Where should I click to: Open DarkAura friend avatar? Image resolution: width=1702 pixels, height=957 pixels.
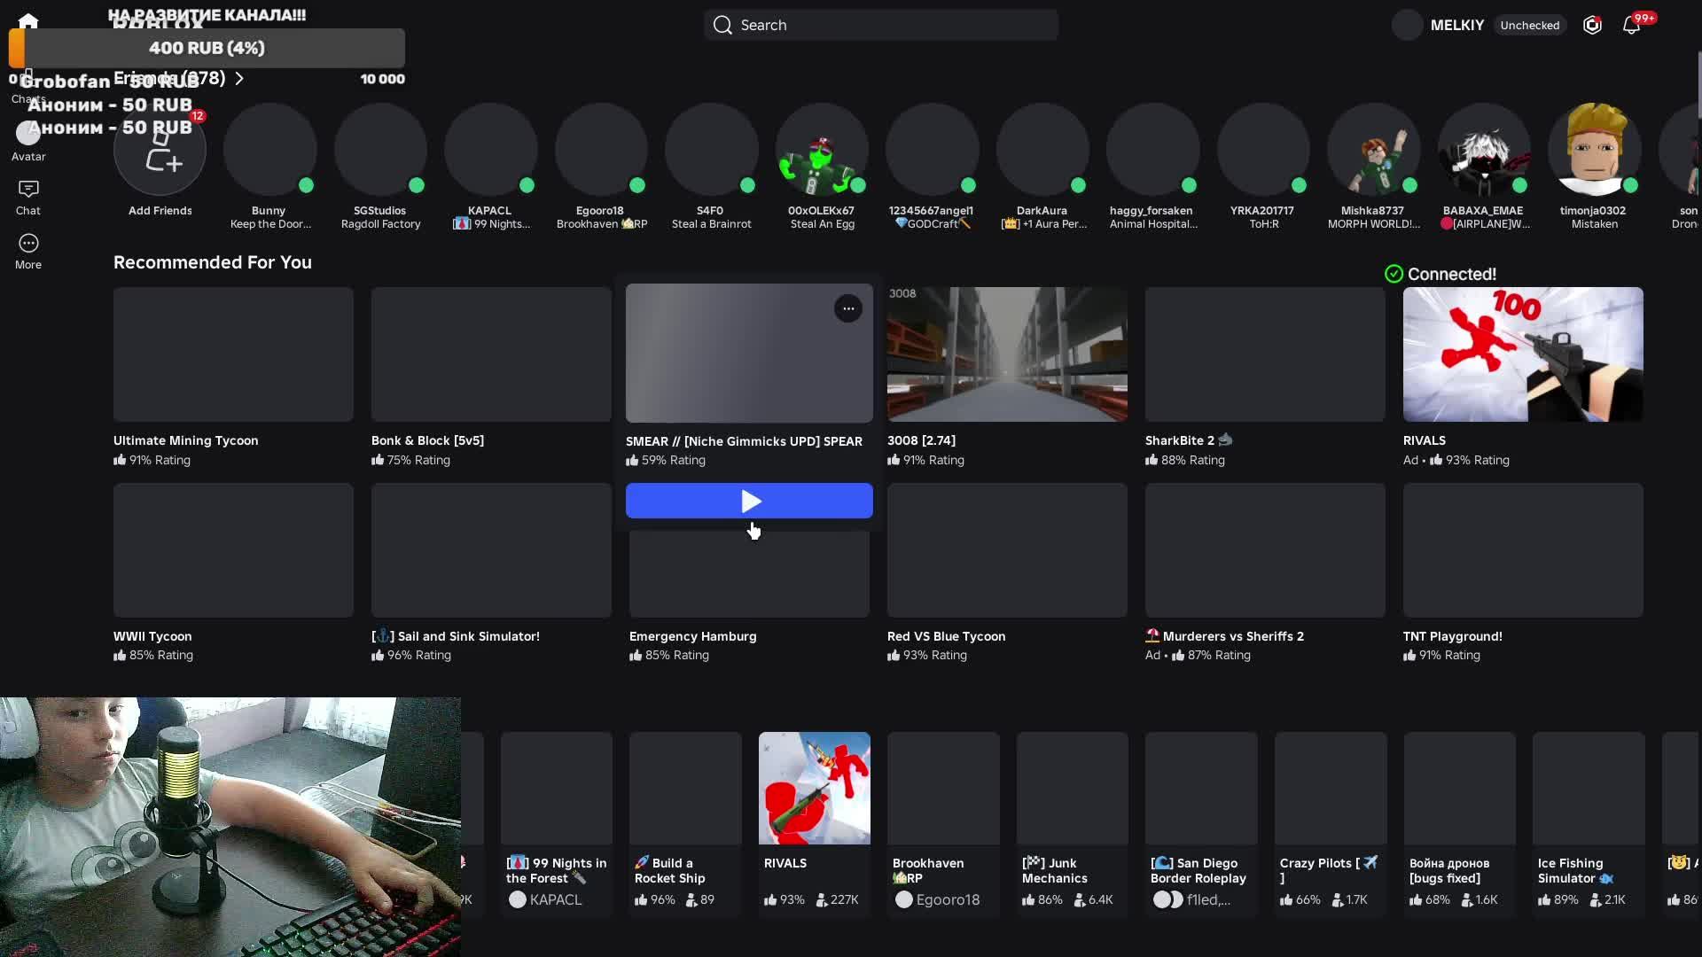tap(1042, 149)
